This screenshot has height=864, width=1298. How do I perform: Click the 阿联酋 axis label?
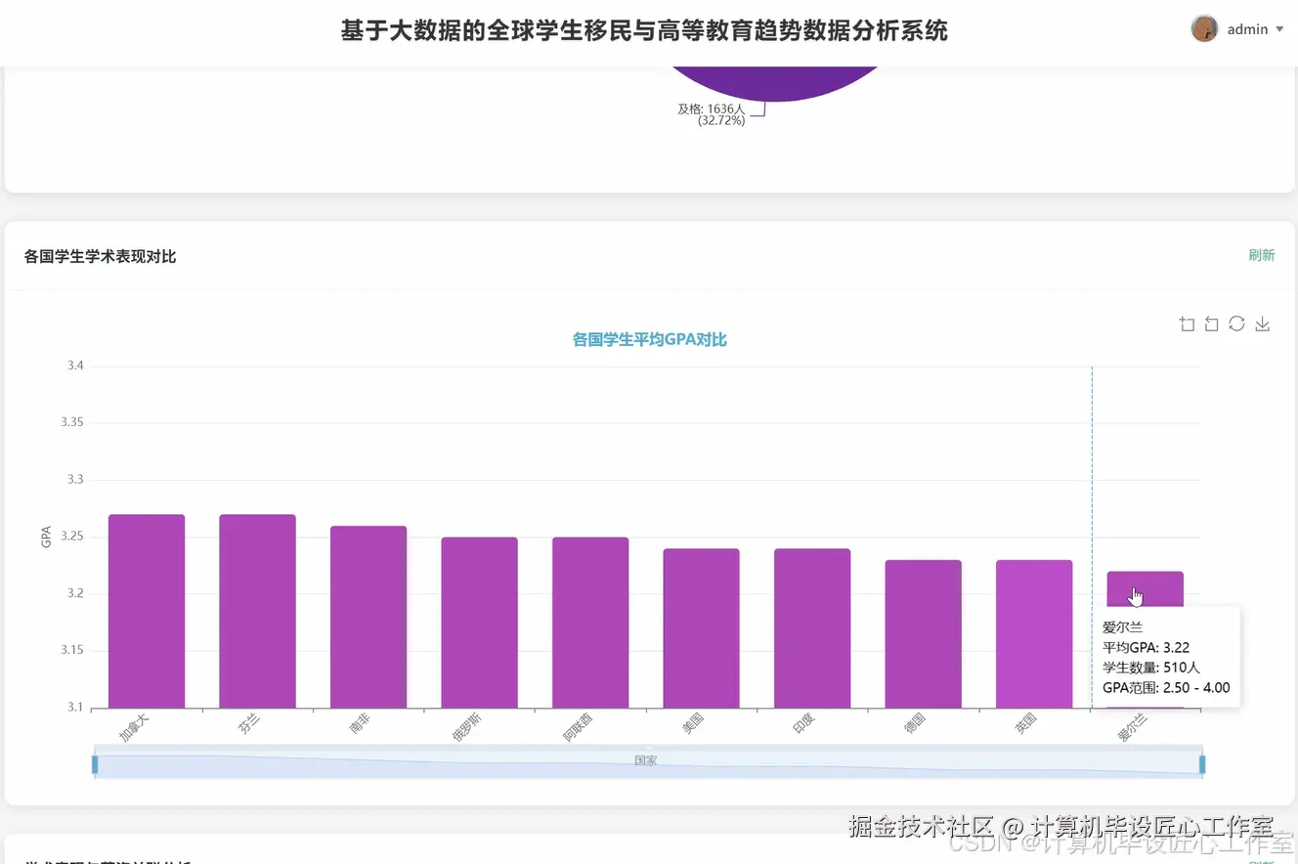[x=578, y=727]
